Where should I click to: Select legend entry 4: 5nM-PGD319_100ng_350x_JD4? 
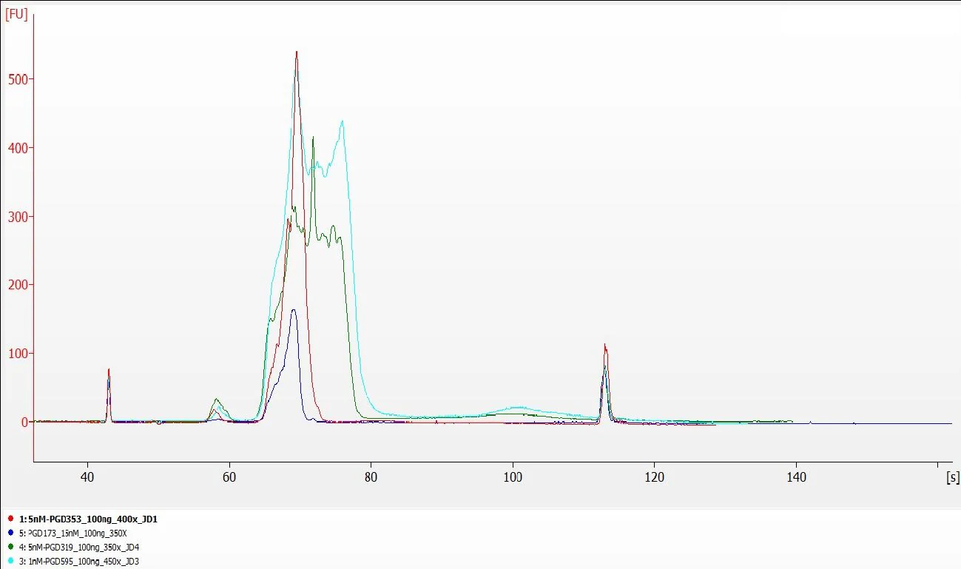[x=79, y=547]
